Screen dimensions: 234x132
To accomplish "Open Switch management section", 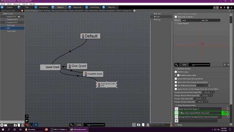I will pyautogui.click(x=124, y=11).
